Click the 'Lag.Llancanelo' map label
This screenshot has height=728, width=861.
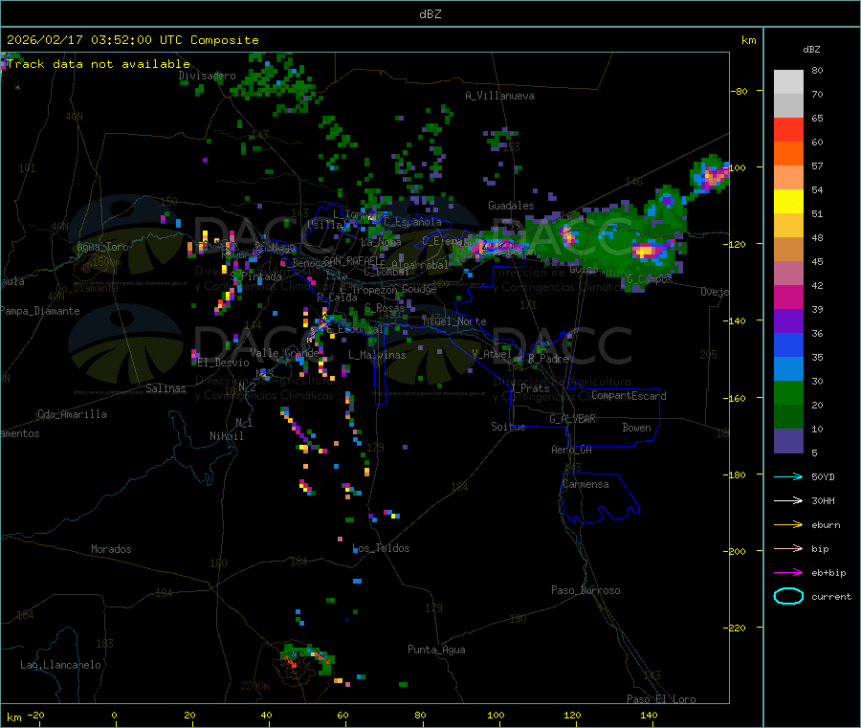click(60, 665)
